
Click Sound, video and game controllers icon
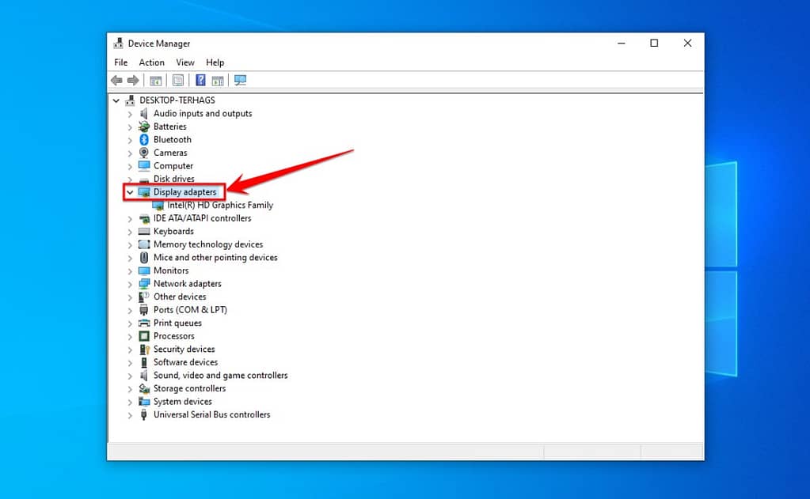point(144,375)
